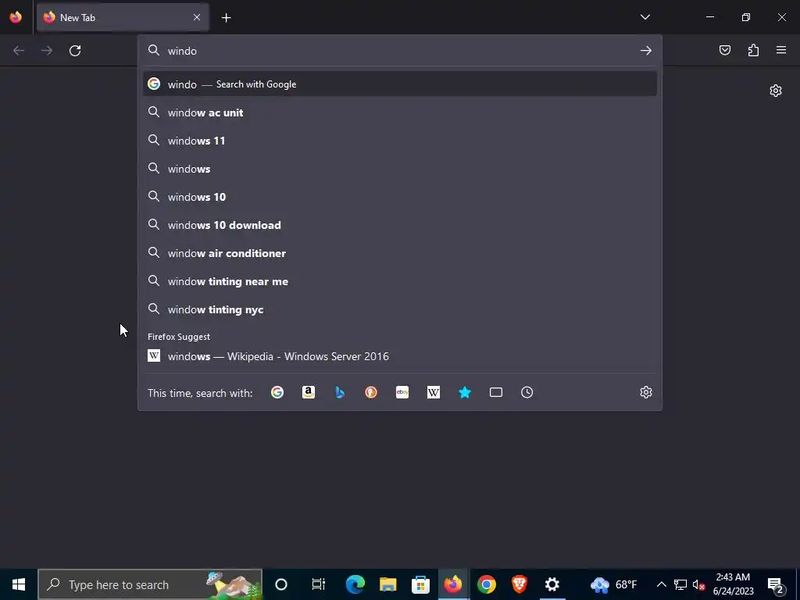Select 'windo — Search with Google' result
Viewport: 800px width, 600px height.
[400, 84]
